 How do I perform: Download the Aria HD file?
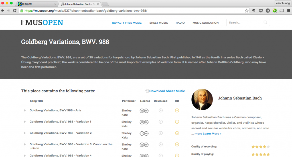tap(177, 111)
